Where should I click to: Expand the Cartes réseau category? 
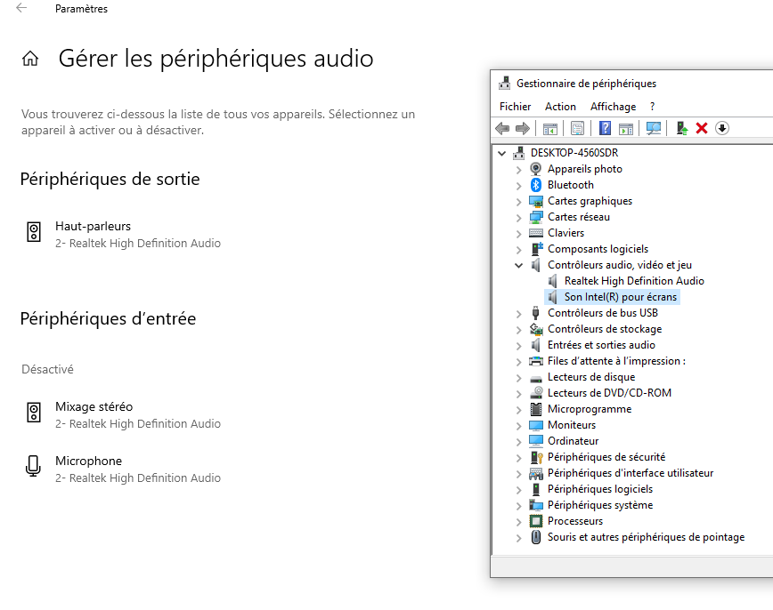[x=518, y=218]
